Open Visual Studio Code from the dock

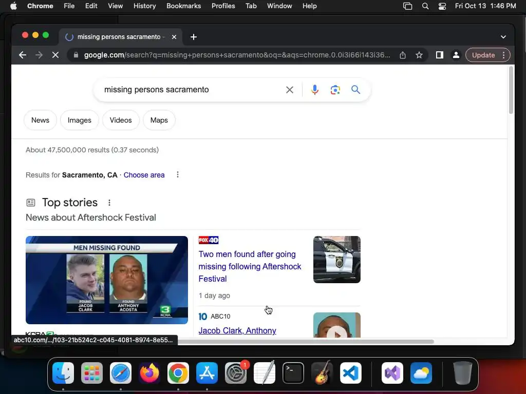click(350, 373)
